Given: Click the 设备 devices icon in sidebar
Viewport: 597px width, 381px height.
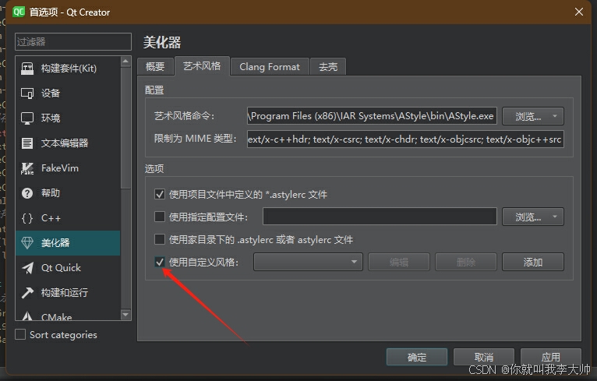Looking at the screenshot, I should tap(27, 93).
